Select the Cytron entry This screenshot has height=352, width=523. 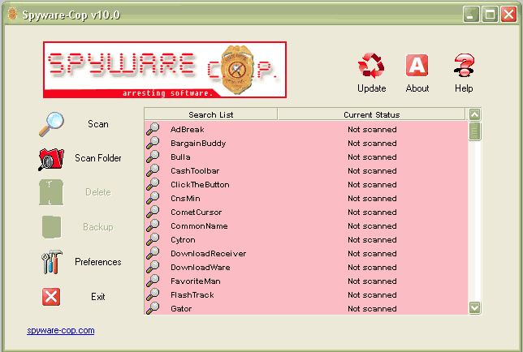(x=183, y=240)
